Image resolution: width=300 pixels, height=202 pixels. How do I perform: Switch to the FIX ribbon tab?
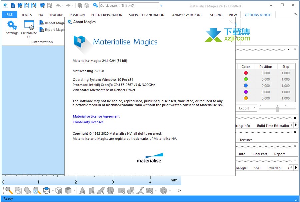tap(41, 15)
